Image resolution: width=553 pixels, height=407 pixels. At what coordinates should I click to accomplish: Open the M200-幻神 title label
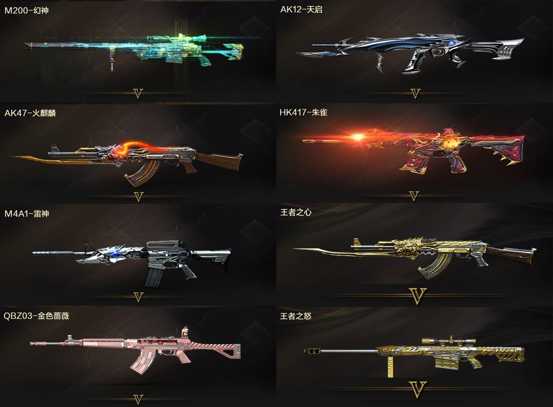tap(27, 10)
